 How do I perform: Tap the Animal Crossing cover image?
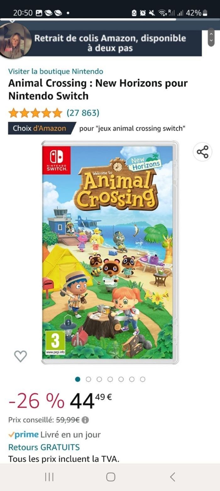110,253
